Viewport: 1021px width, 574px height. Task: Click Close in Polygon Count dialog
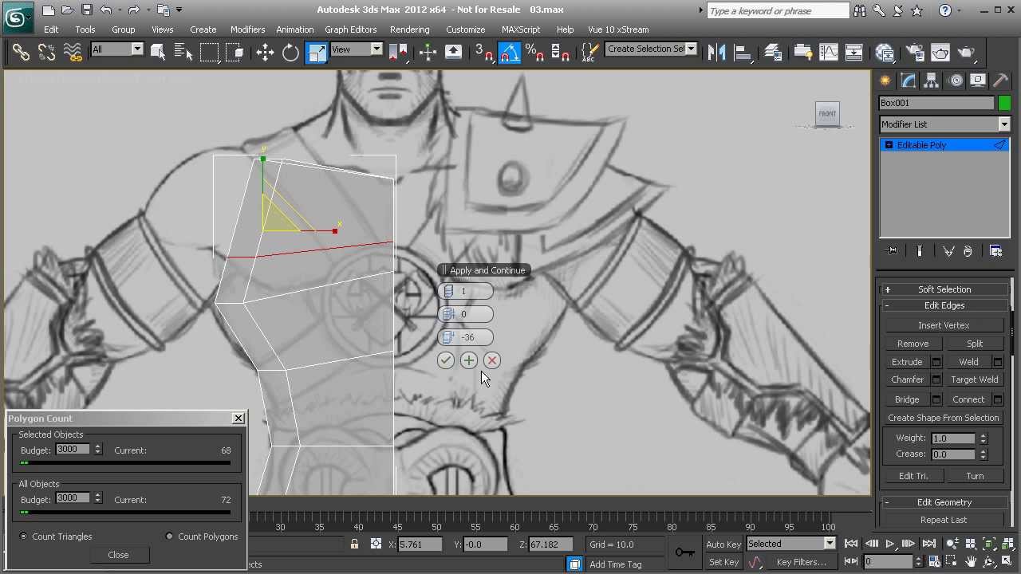point(118,555)
